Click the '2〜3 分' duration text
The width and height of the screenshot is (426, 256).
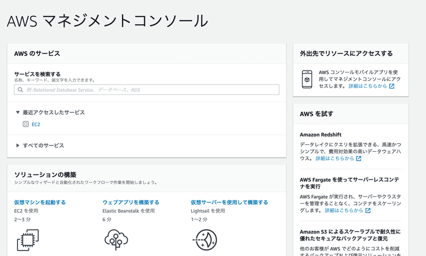(x=22, y=219)
